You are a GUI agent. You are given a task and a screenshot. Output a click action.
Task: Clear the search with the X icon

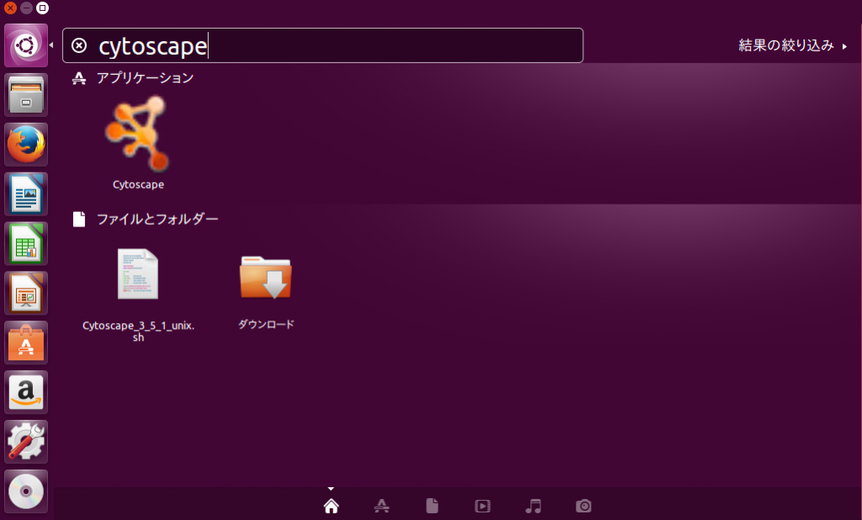click(x=79, y=45)
